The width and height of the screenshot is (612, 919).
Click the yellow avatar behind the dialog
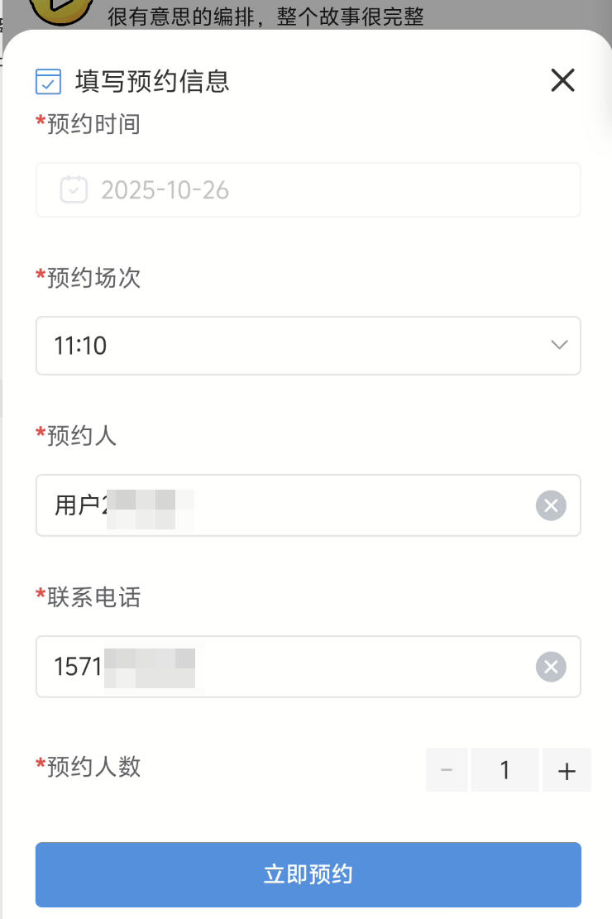(60, 10)
